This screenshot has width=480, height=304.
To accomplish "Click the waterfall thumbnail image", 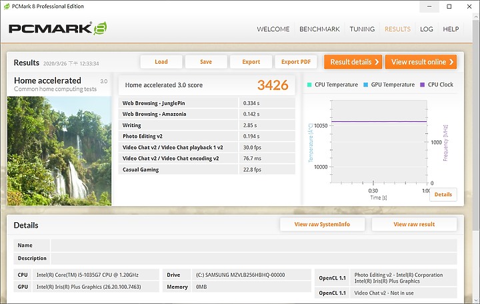I will pos(59,151).
